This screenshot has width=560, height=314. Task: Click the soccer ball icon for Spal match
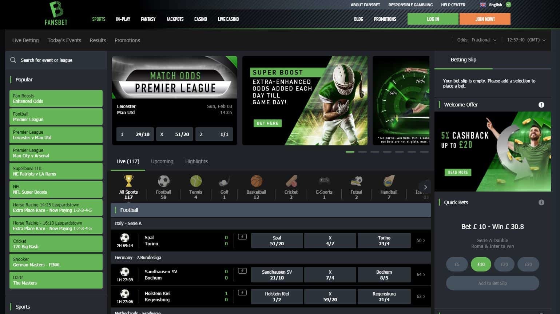(x=125, y=238)
